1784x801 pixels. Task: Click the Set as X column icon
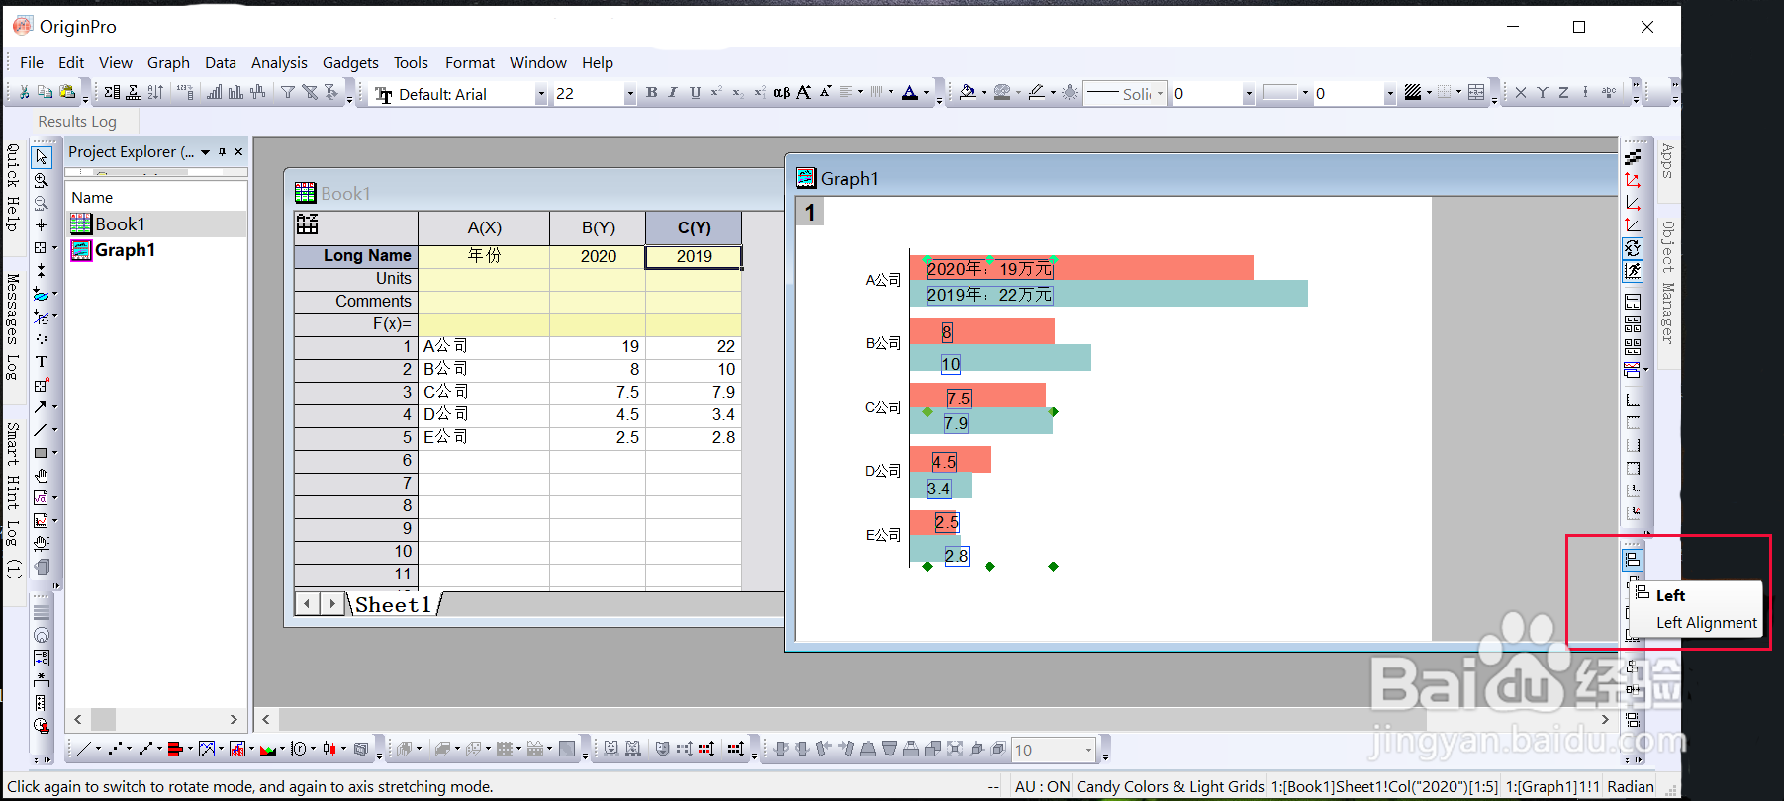pyautogui.click(x=1521, y=92)
